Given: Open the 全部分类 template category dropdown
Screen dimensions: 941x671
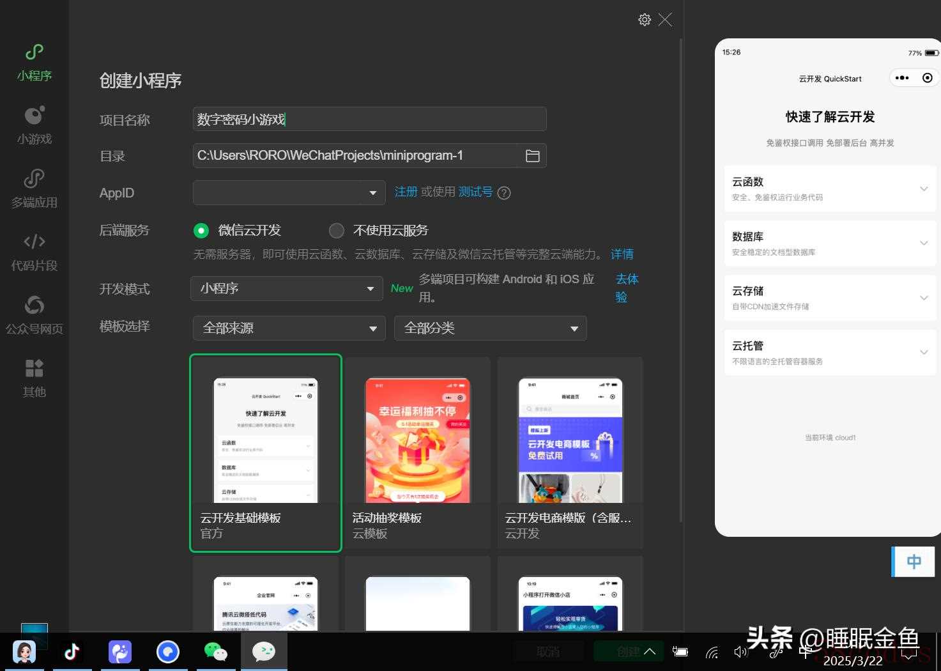Looking at the screenshot, I should point(491,328).
